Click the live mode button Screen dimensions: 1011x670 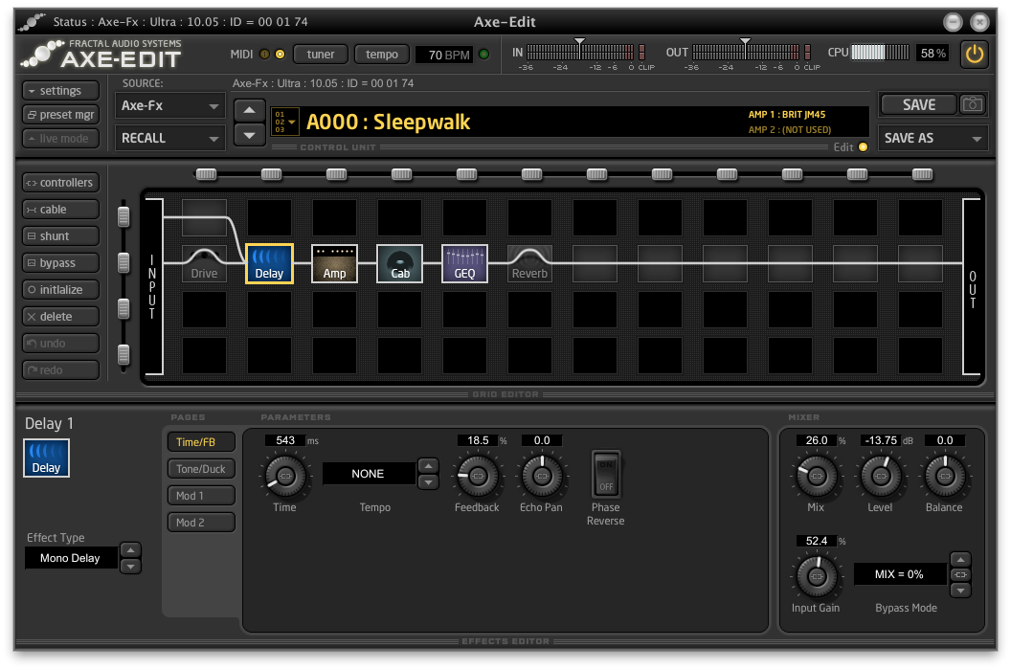[60, 139]
